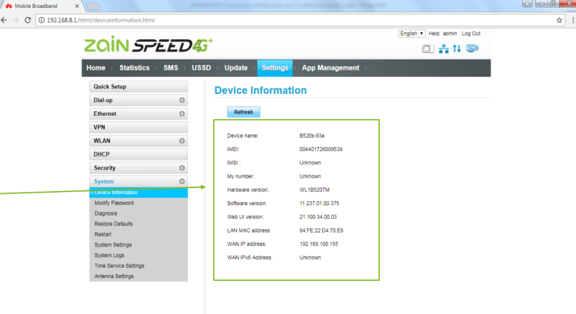Open System Settings in the sidebar
Image resolution: width=576 pixels, height=314 pixels.
click(113, 245)
